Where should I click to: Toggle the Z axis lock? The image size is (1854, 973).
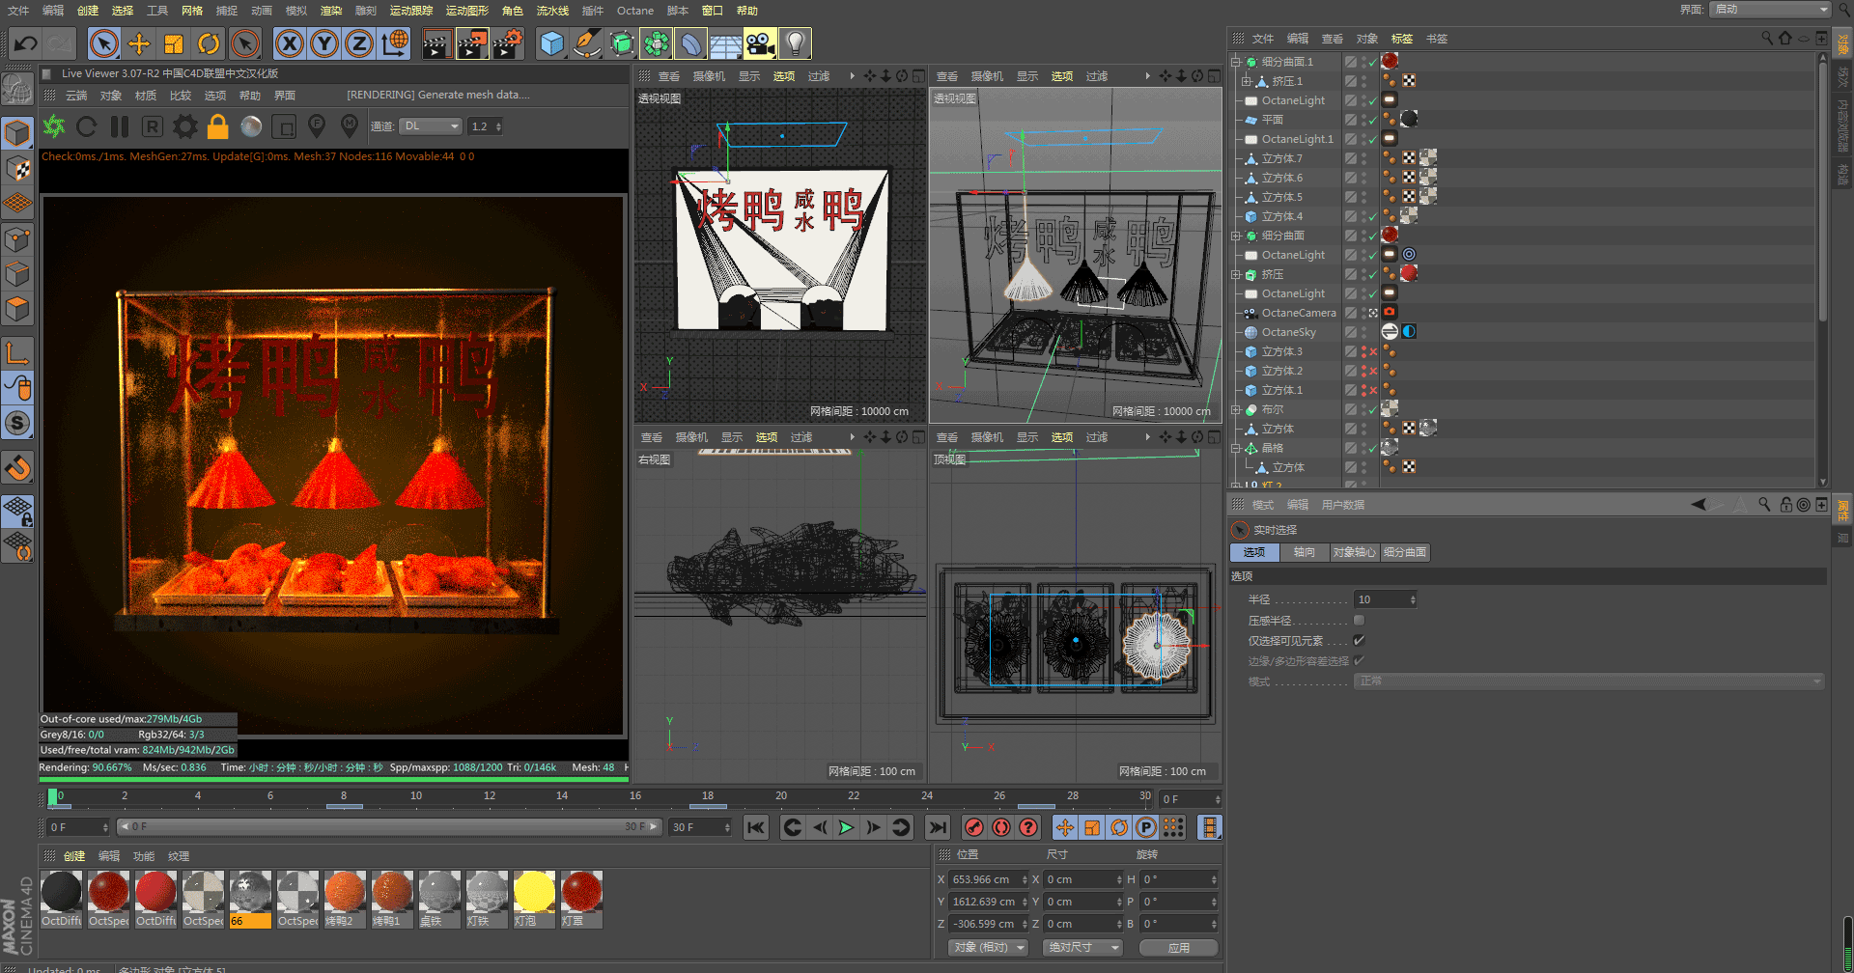pyautogui.click(x=359, y=43)
